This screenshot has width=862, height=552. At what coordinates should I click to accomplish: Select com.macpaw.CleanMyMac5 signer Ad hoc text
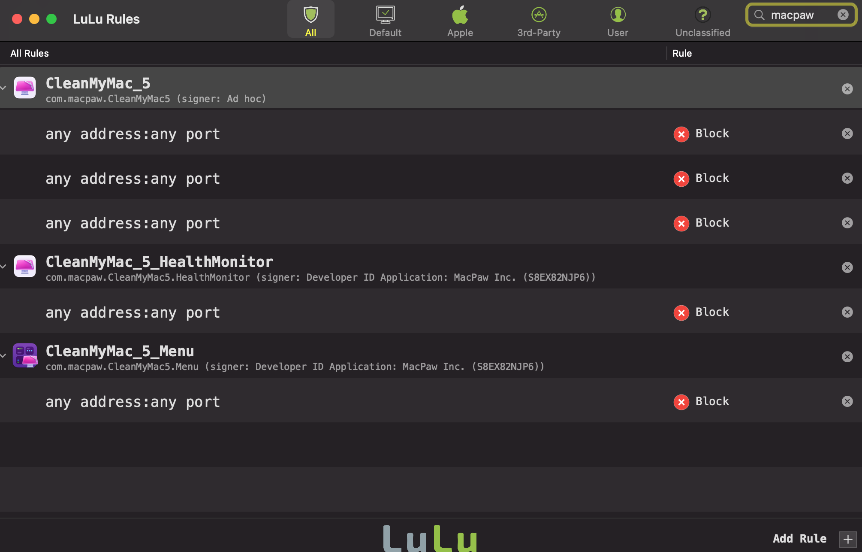(x=156, y=99)
